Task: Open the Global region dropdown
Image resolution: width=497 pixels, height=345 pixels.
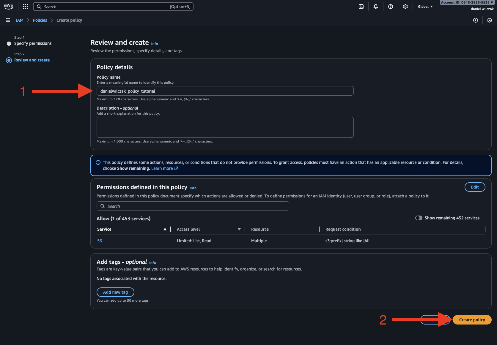Action: pos(425,7)
